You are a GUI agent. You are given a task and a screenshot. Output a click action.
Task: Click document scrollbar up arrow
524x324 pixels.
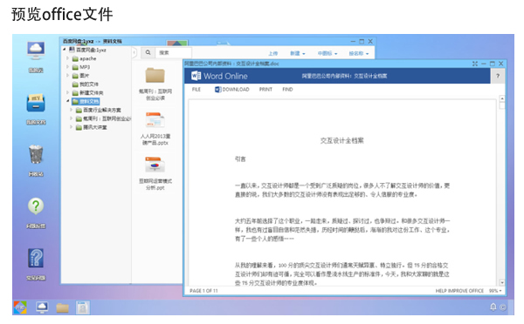(x=502, y=98)
